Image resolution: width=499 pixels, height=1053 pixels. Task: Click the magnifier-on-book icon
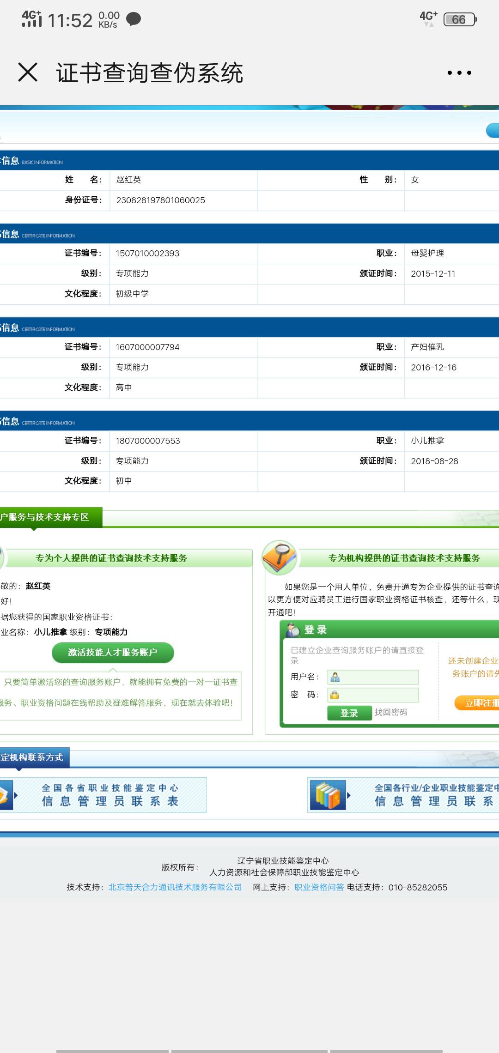click(x=279, y=557)
